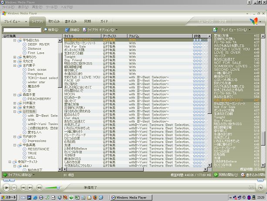Switch to the 同期 sync tab
267x201 pixels.
coord(87,21)
